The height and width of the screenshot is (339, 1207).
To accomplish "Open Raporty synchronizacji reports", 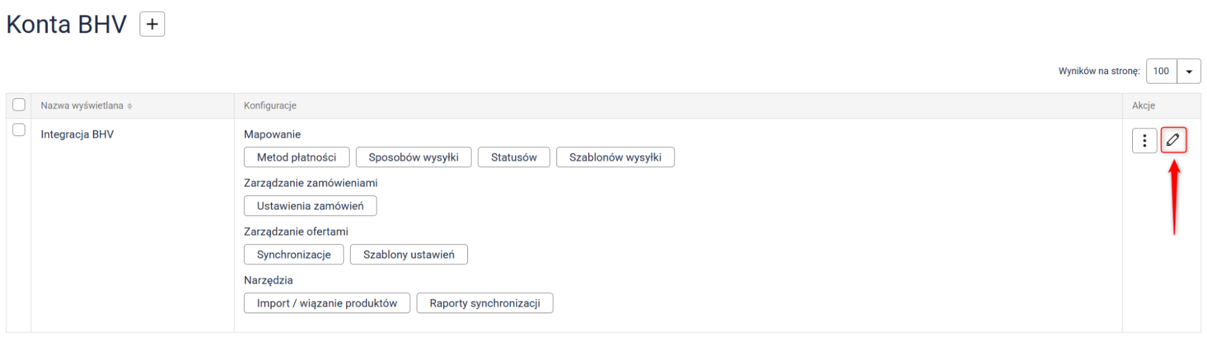I will click(485, 303).
